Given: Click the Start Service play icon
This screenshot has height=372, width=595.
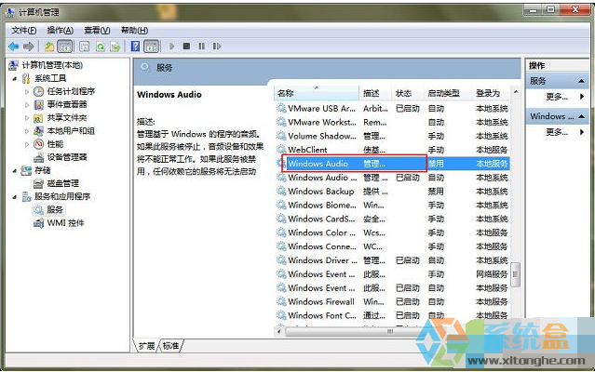Looking at the screenshot, I should (x=172, y=46).
